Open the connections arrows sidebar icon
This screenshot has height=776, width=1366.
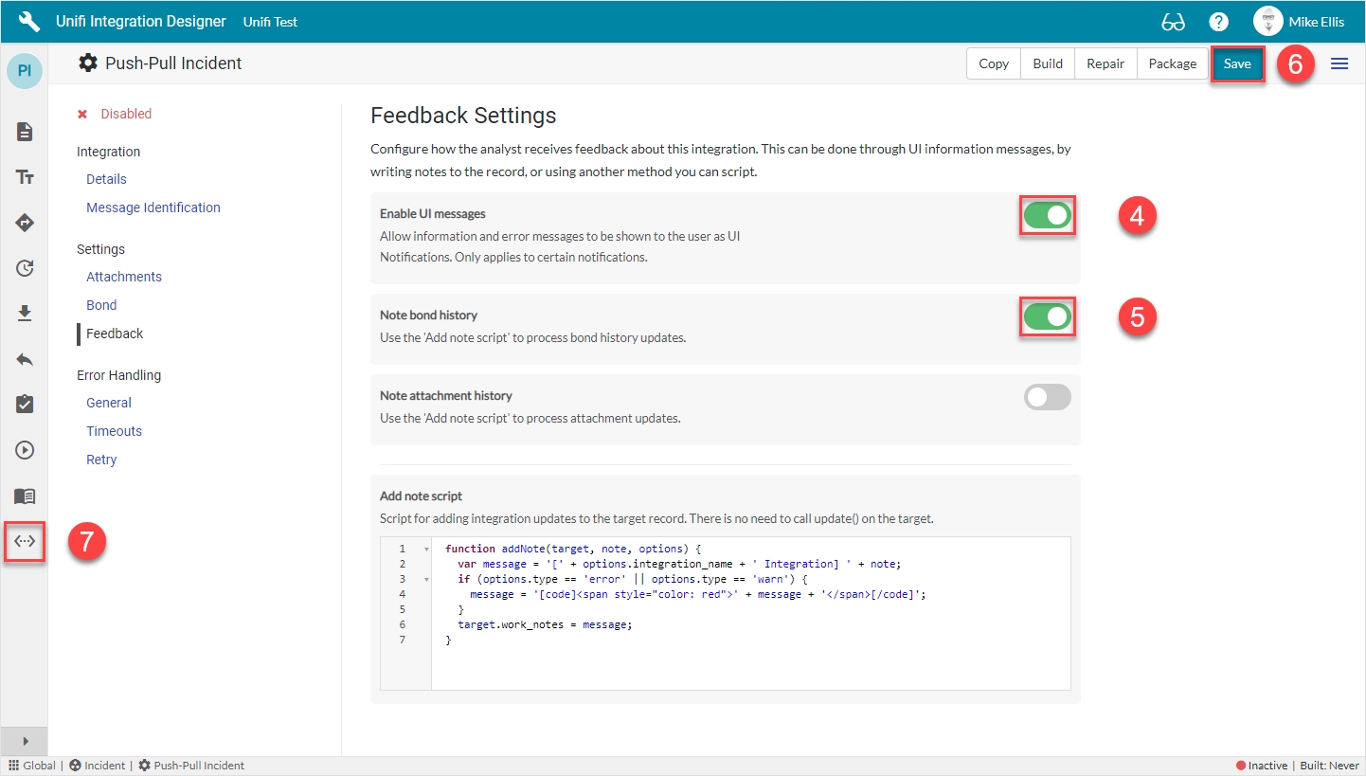click(25, 541)
